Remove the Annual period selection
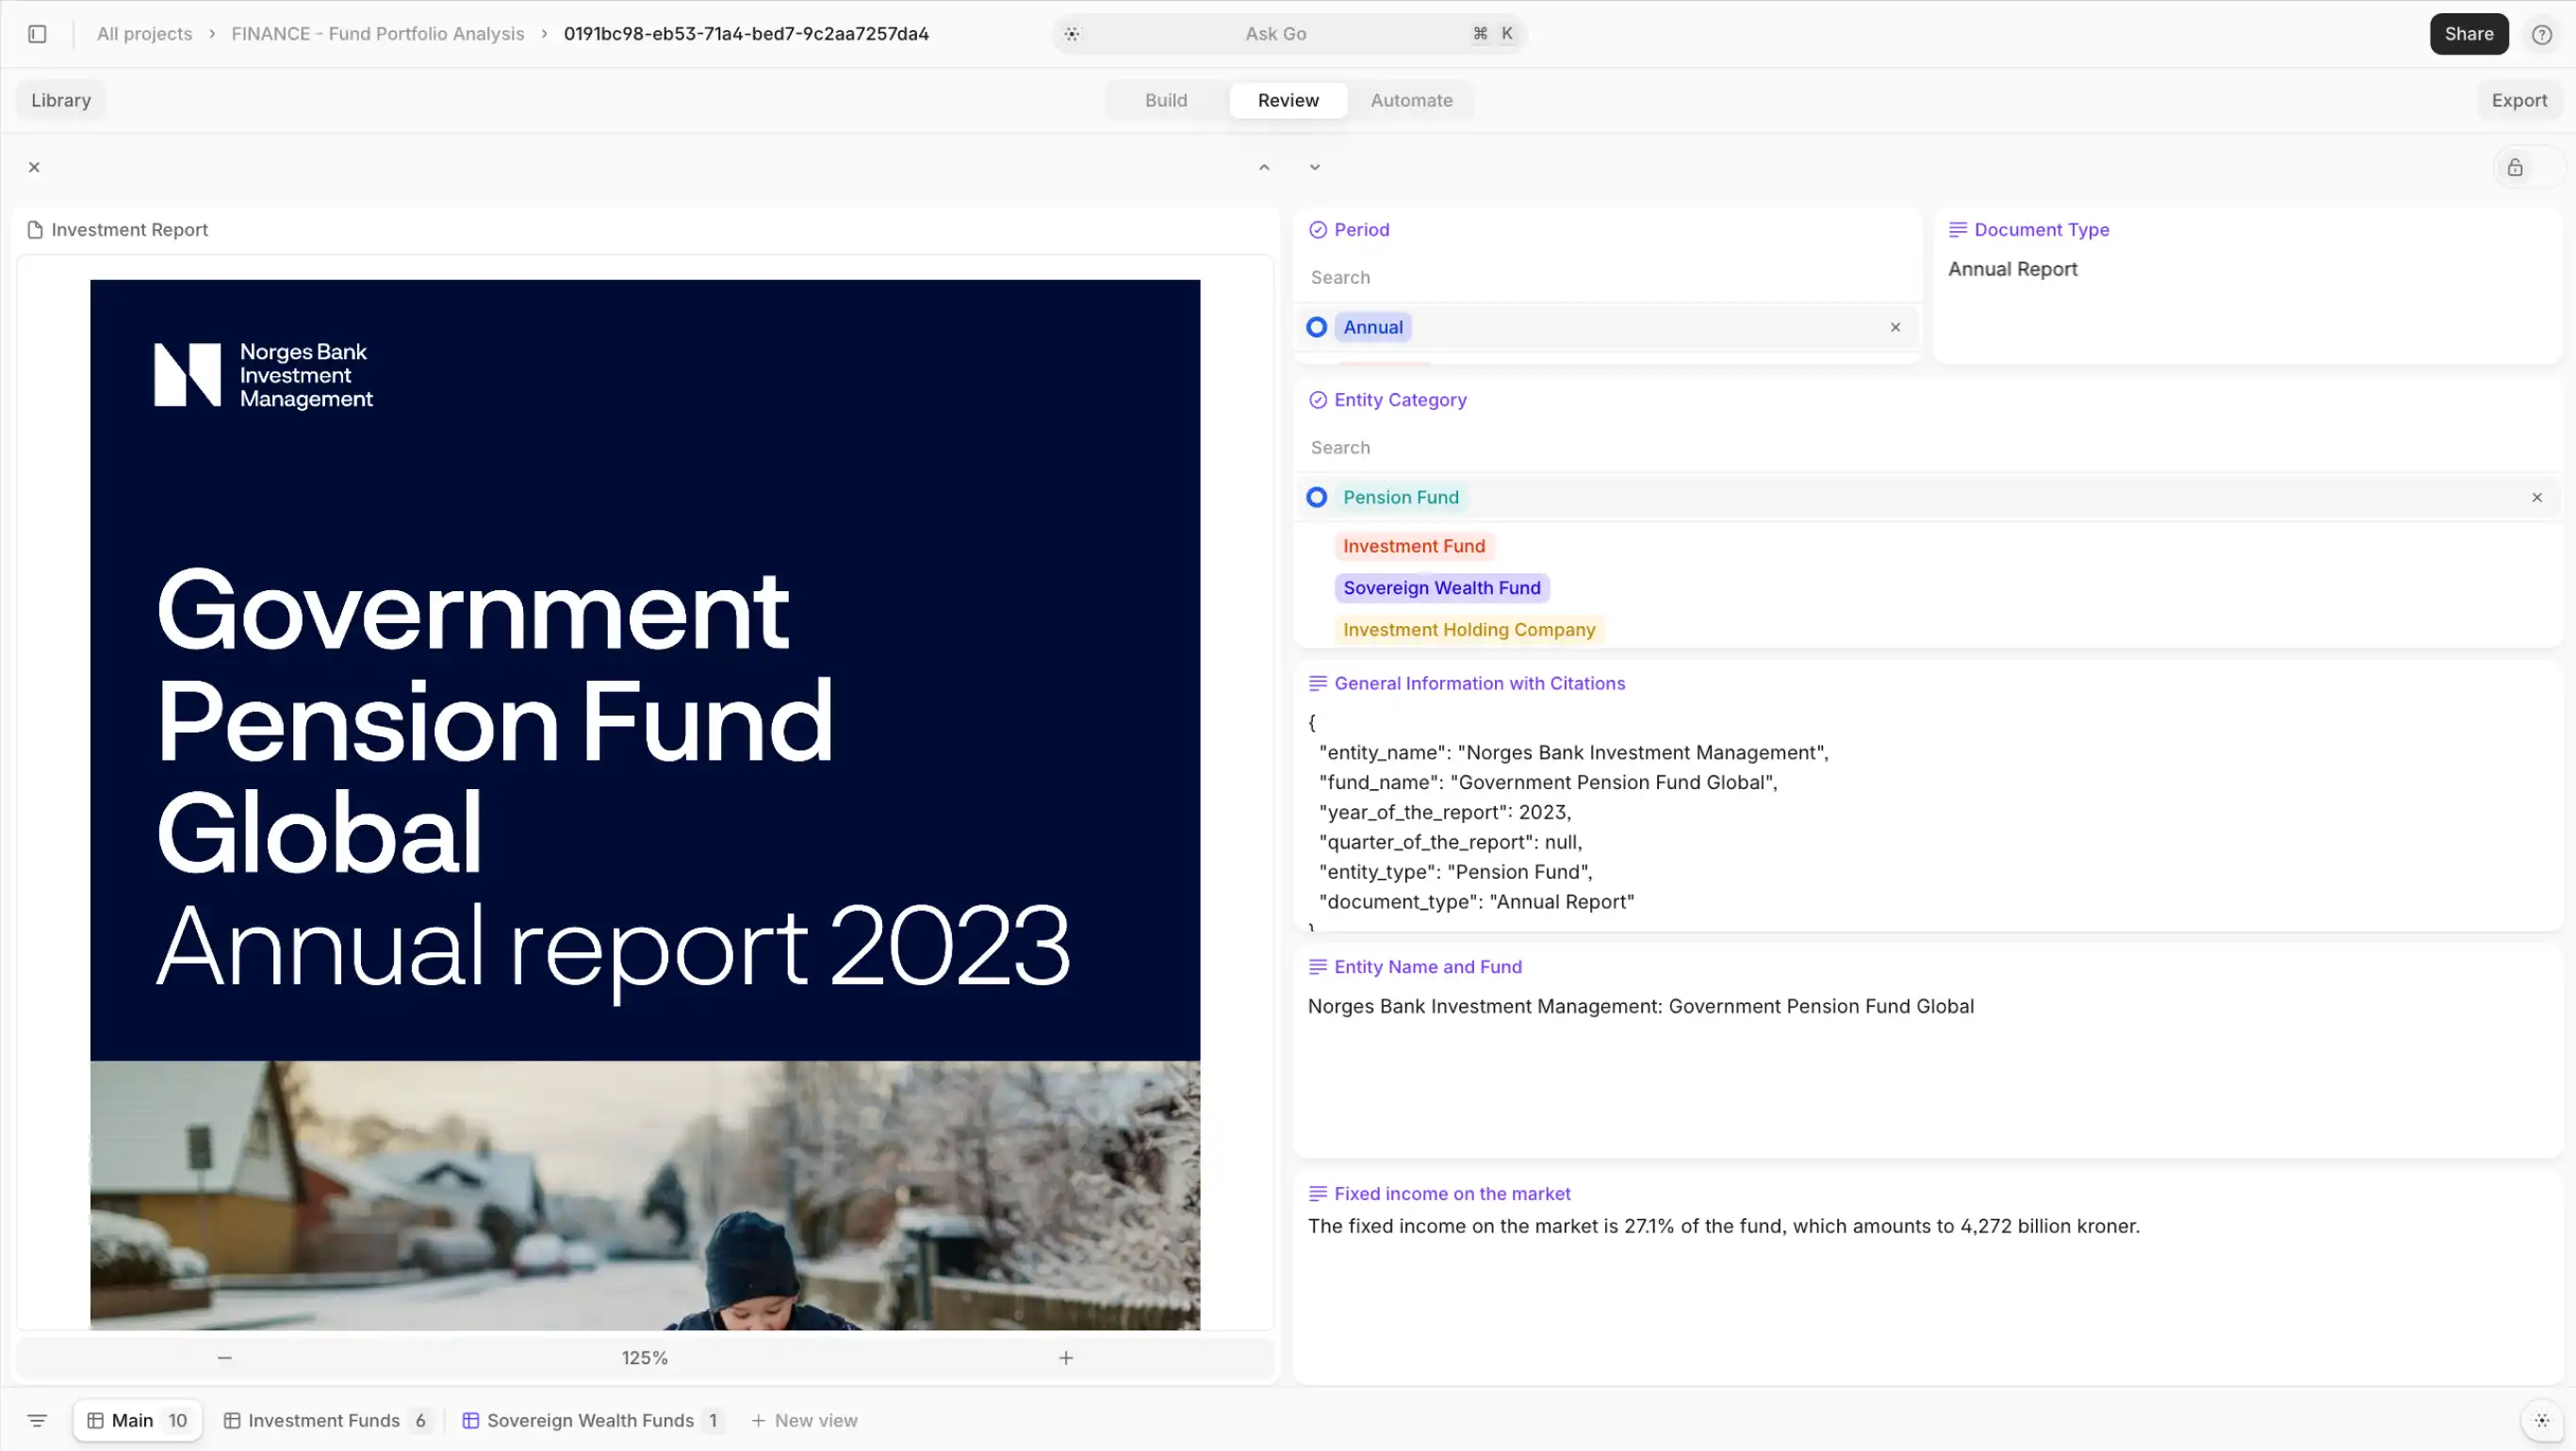 pyautogui.click(x=1894, y=328)
